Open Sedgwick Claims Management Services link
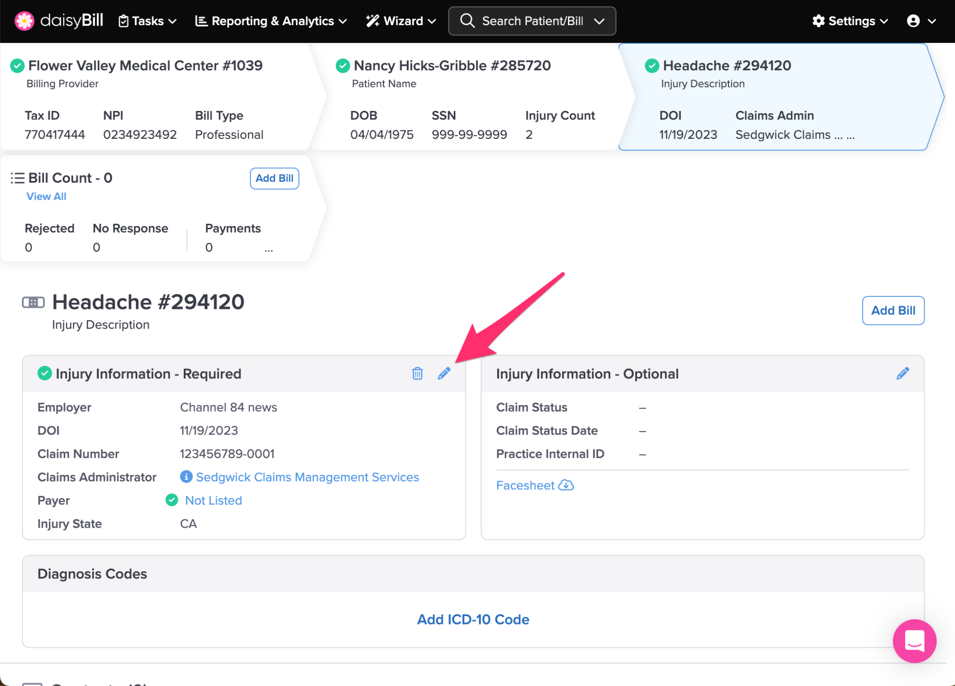955x686 pixels. 307,477
